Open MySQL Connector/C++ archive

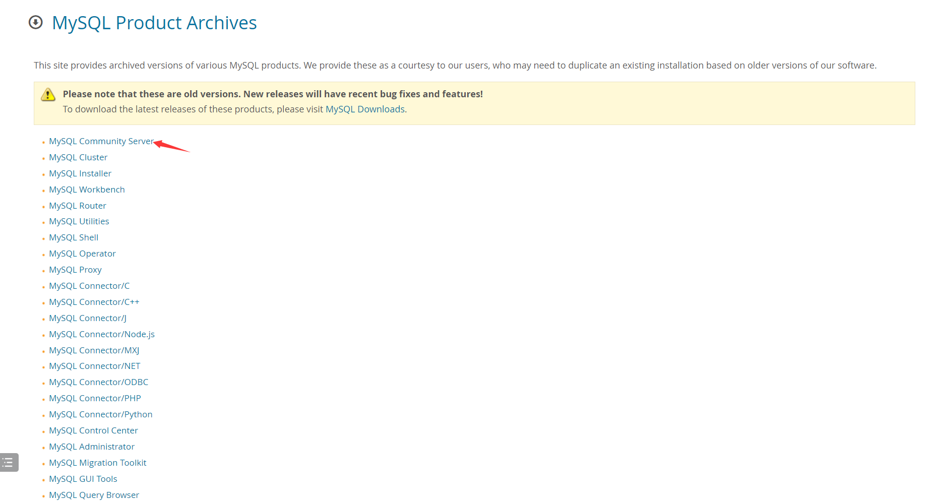coord(94,302)
